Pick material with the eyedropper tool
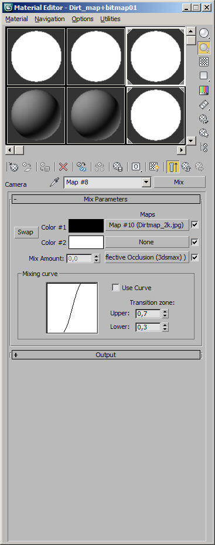 click(54, 182)
